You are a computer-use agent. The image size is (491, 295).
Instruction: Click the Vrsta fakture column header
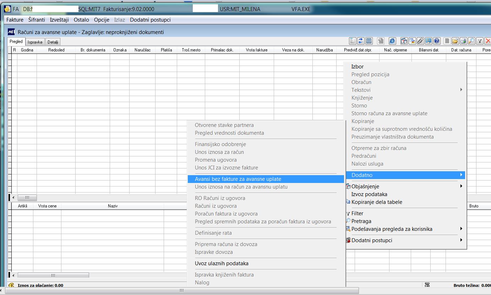pos(256,50)
